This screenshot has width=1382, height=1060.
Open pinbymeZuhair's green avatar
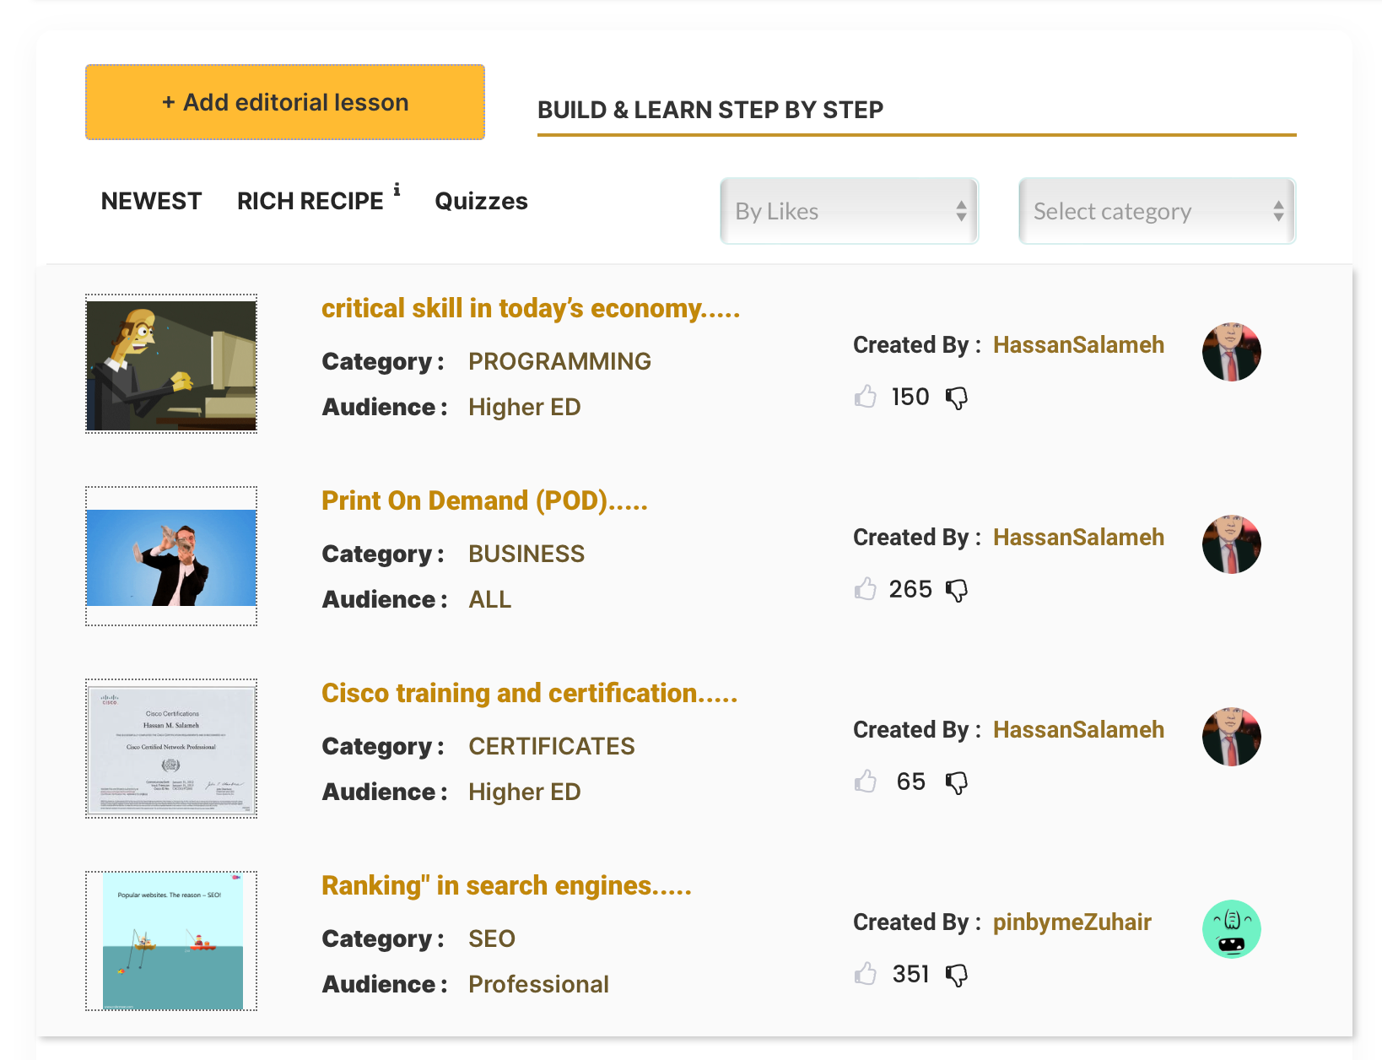[1231, 928]
